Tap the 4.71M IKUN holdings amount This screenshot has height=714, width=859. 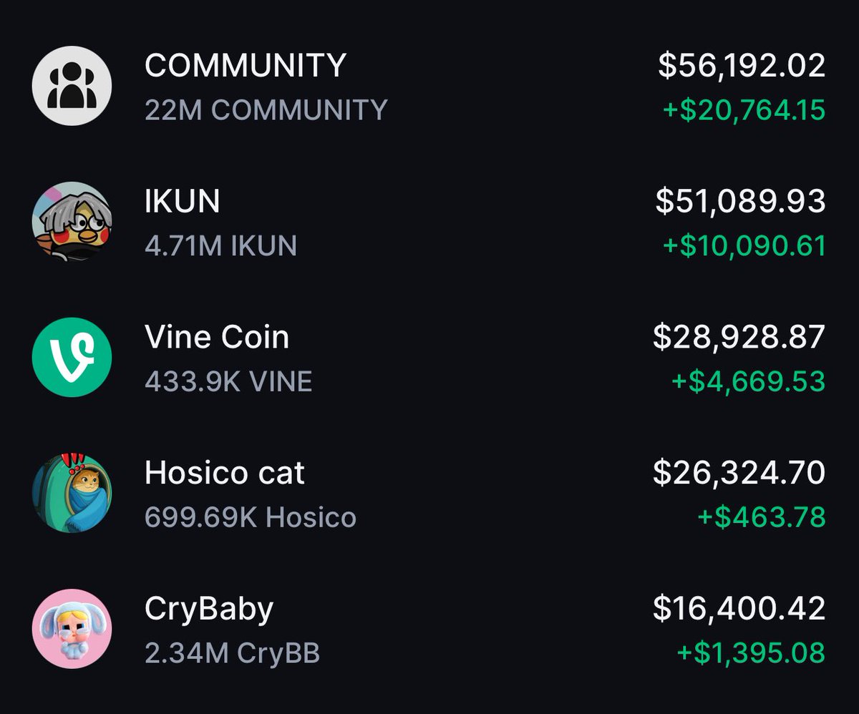click(220, 245)
